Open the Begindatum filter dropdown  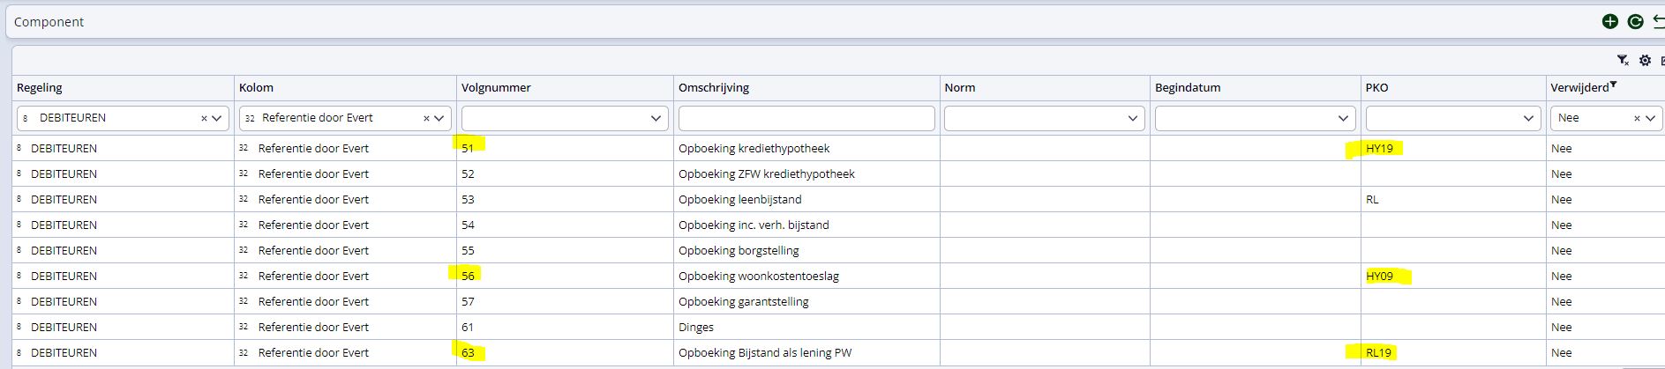pos(1343,118)
